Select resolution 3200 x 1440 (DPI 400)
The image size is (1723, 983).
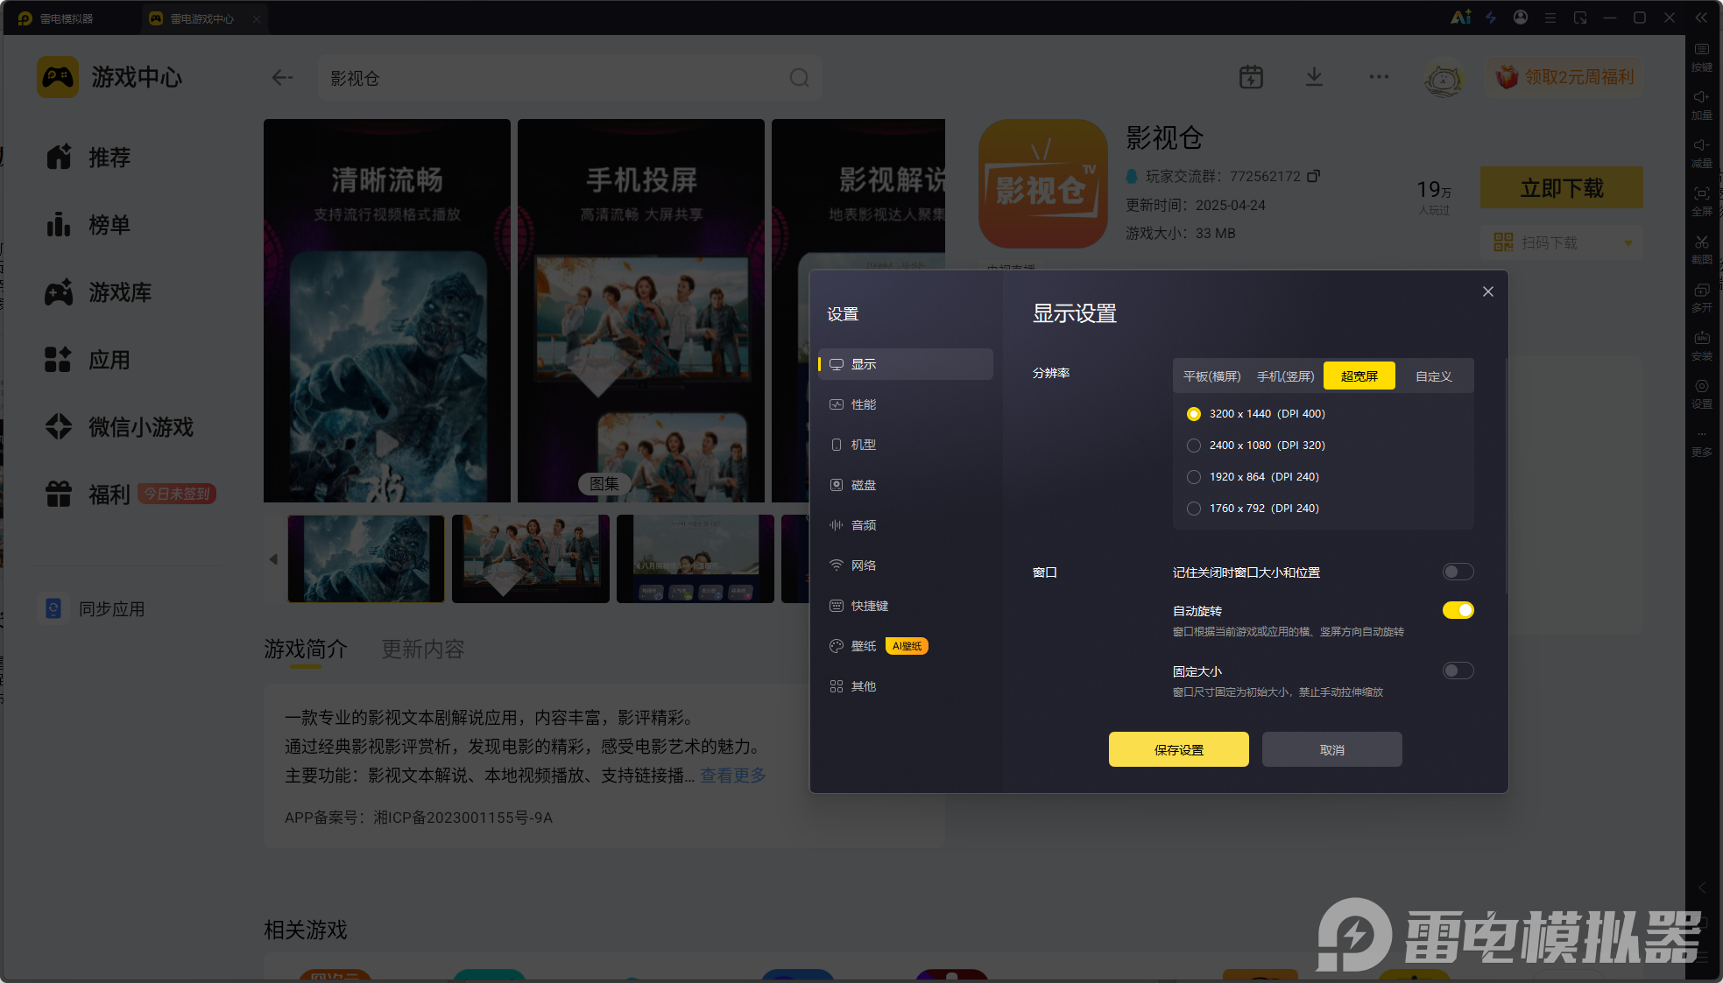[x=1194, y=414]
